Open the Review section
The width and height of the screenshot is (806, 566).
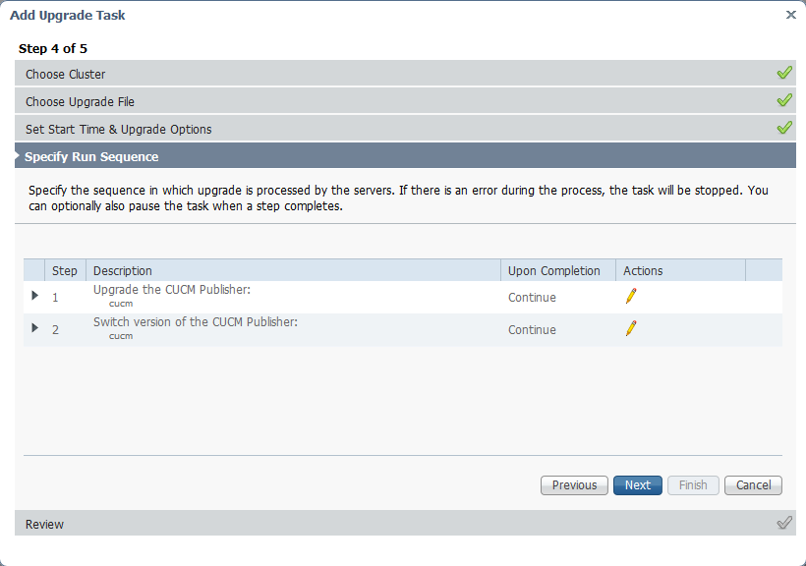[45, 525]
